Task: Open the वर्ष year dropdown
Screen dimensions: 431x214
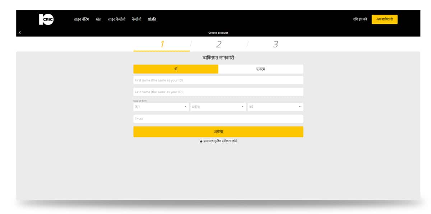Action: click(275, 107)
